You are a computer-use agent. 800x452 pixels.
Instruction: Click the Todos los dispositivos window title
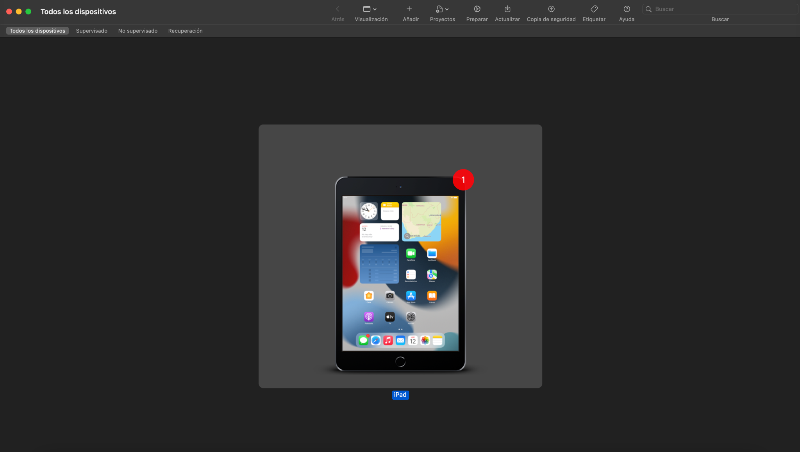pyautogui.click(x=78, y=12)
